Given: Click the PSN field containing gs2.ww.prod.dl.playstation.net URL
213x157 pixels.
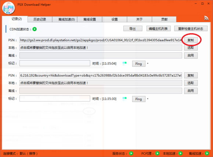Looking at the screenshot, I should (x=101, y=40).
